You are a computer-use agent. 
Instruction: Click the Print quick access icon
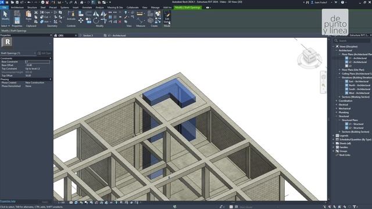42,2
